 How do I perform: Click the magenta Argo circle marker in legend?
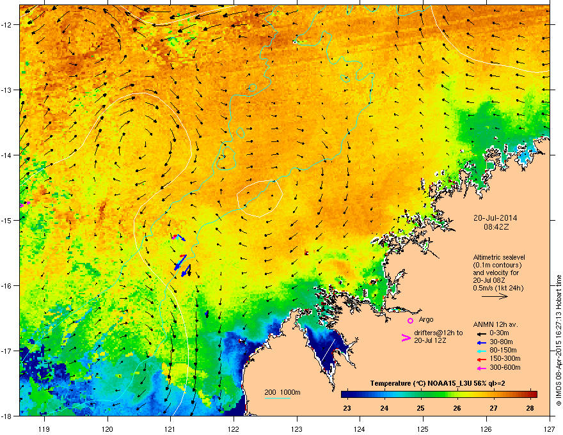click(410, 320)
